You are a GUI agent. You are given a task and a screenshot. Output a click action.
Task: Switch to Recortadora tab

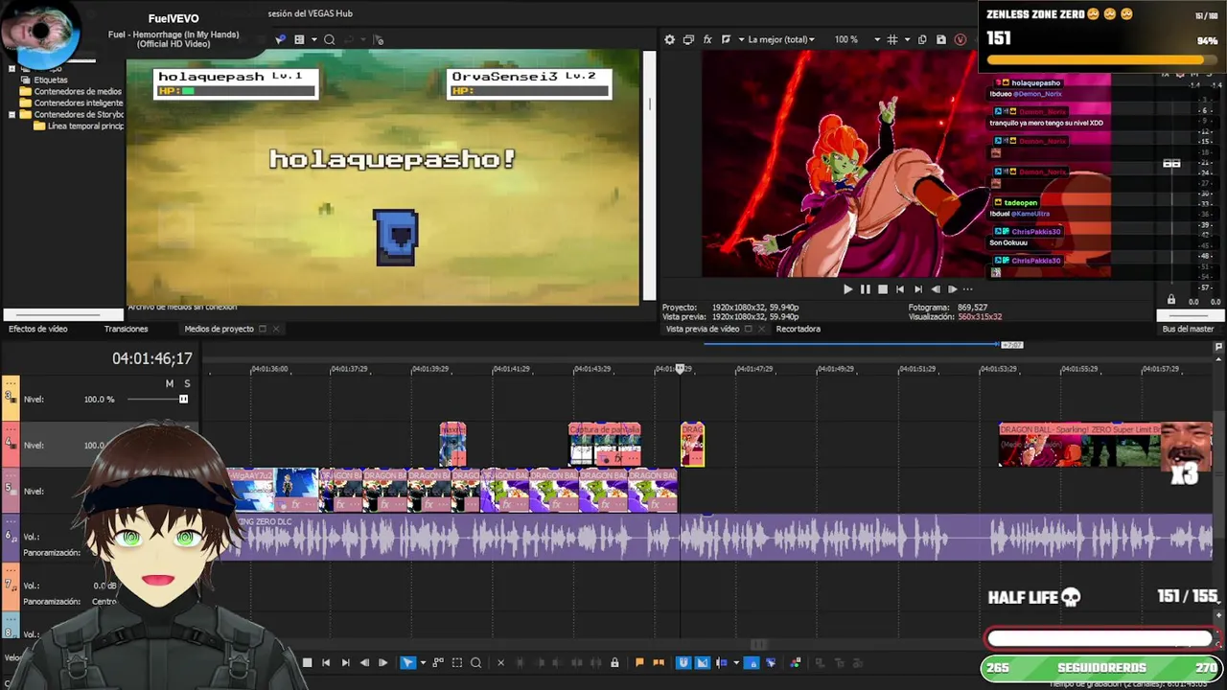[799, 329]
